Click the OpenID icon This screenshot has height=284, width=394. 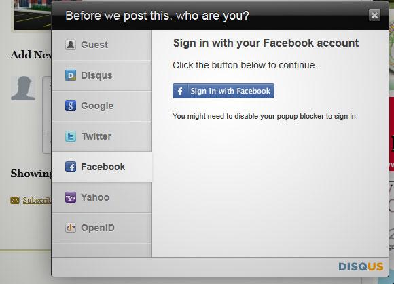pyautogui.click(x=71, y=228)
